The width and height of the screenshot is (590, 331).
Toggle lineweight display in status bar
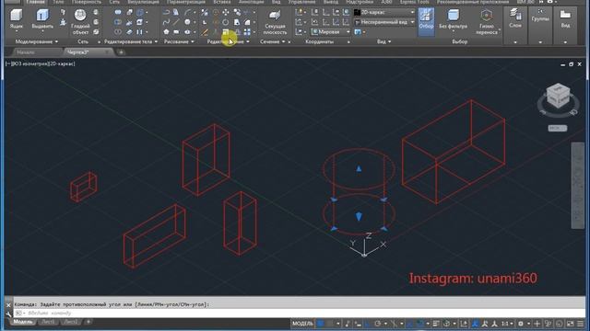click(x=436, y=323)
